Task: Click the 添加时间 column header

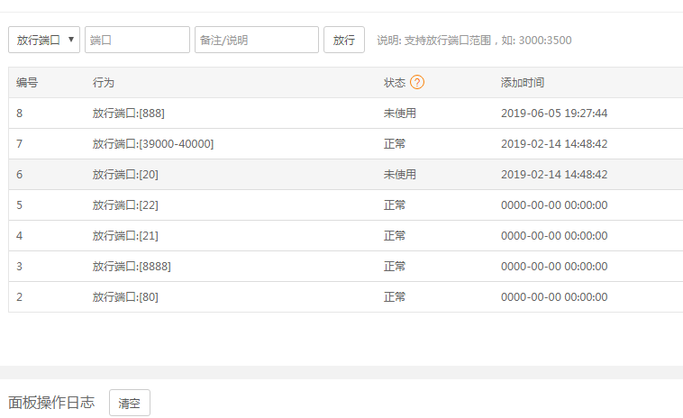Action: point(523,82)
